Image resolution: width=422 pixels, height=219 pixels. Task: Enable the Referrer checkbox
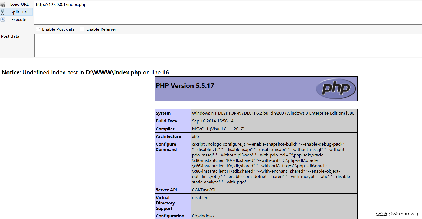(x=82, y=29)
